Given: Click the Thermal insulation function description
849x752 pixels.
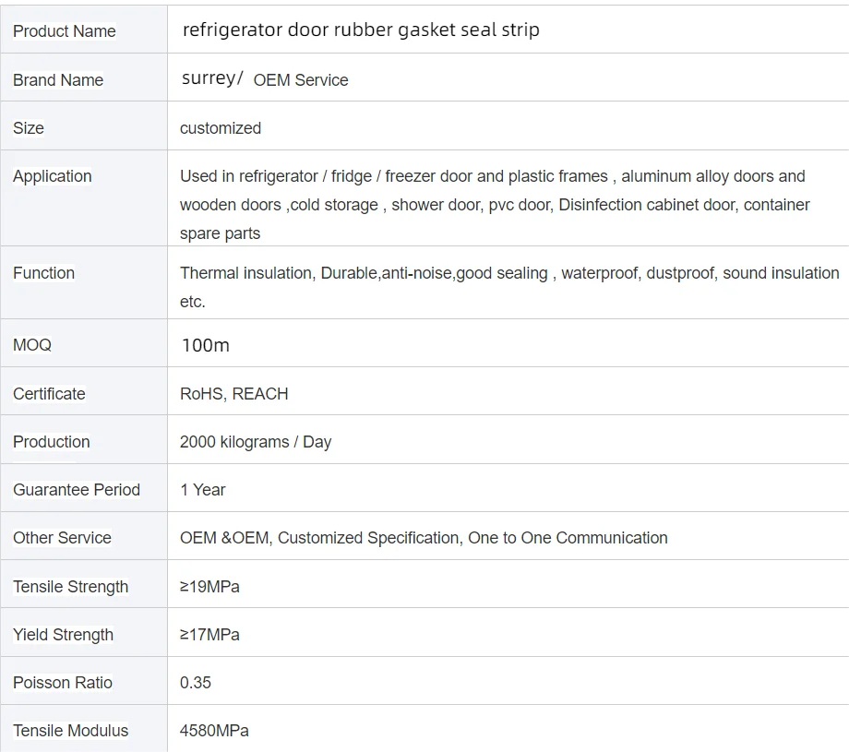Looking at the screenshot, I should click(509, 273).
